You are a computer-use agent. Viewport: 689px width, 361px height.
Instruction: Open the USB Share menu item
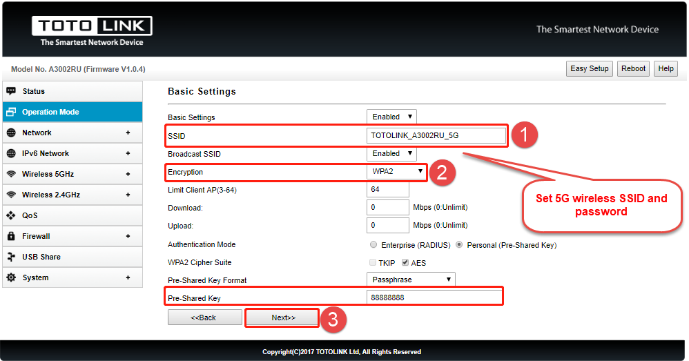[x=72, y=257]
